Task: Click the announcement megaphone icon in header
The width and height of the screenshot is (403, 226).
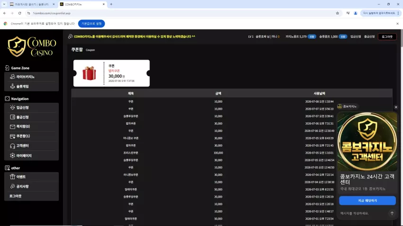Action: (70, 36)
